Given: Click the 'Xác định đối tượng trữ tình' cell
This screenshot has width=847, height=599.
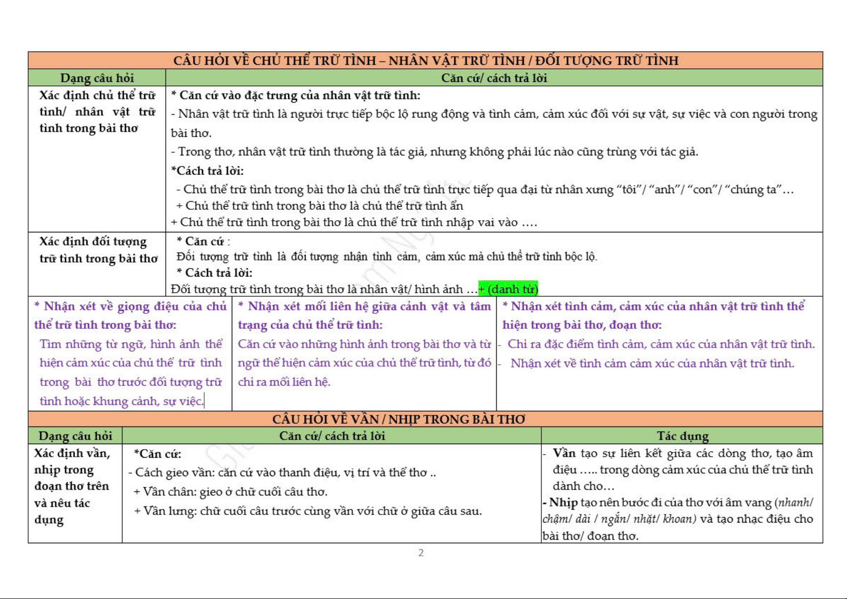Looking at the screenshot, I should (x=98, y=250).
